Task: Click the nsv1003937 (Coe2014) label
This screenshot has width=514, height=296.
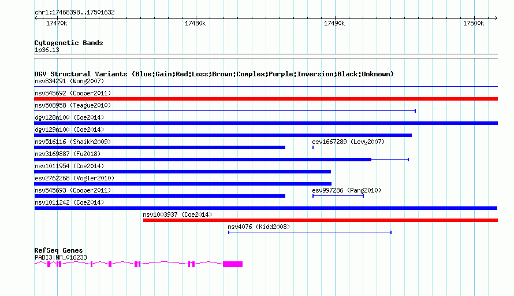Action: coord(177,214)
